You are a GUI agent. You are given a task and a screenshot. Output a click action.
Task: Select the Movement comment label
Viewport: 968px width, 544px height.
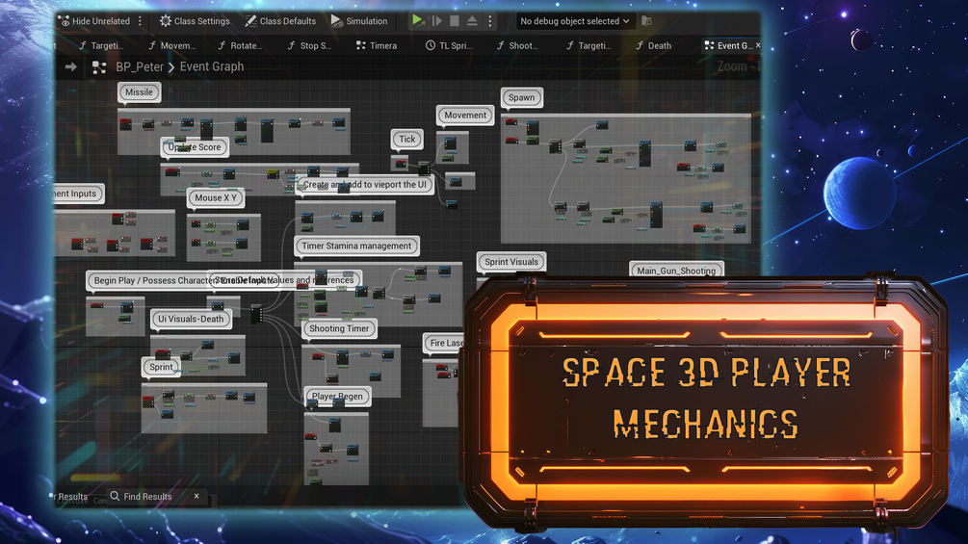click(465, 115)
